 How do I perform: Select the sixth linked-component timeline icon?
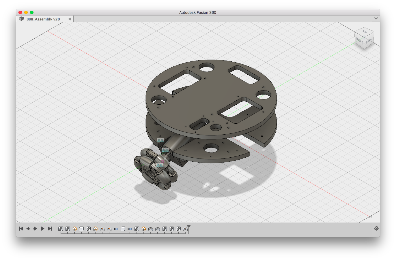171,229
